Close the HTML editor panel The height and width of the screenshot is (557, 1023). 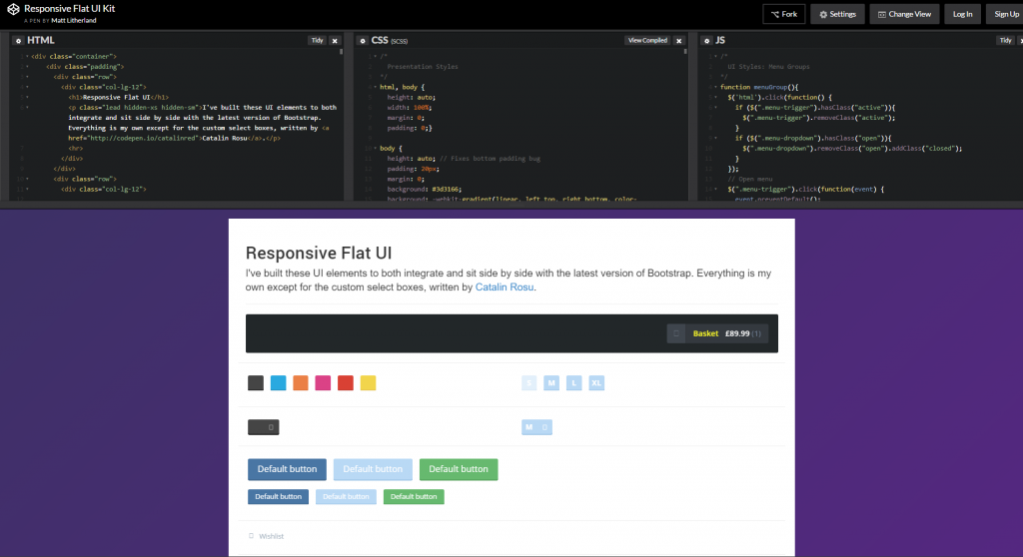pos(335,41)
